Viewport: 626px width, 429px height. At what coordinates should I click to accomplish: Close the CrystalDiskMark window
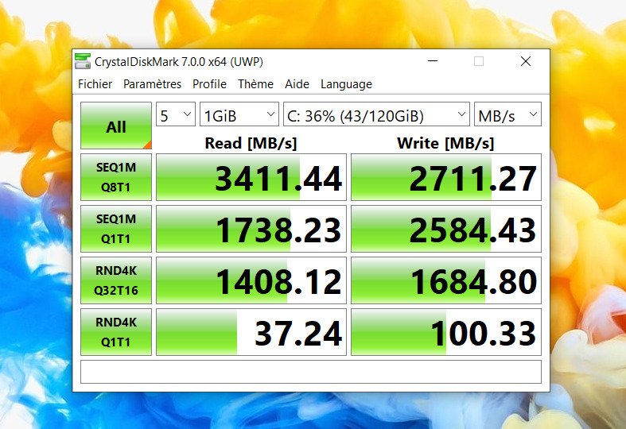click(526, 61)
